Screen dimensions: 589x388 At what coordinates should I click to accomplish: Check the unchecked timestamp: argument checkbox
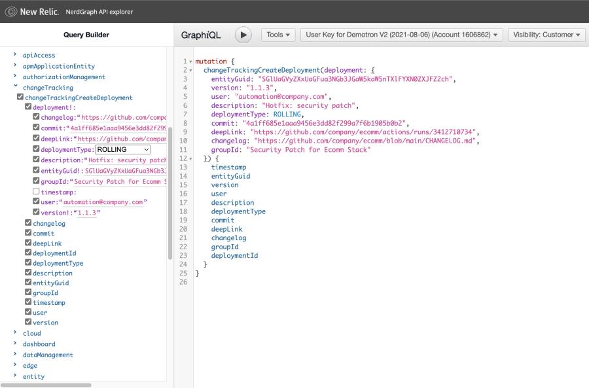pyautogui.click(x=36, y=191)
